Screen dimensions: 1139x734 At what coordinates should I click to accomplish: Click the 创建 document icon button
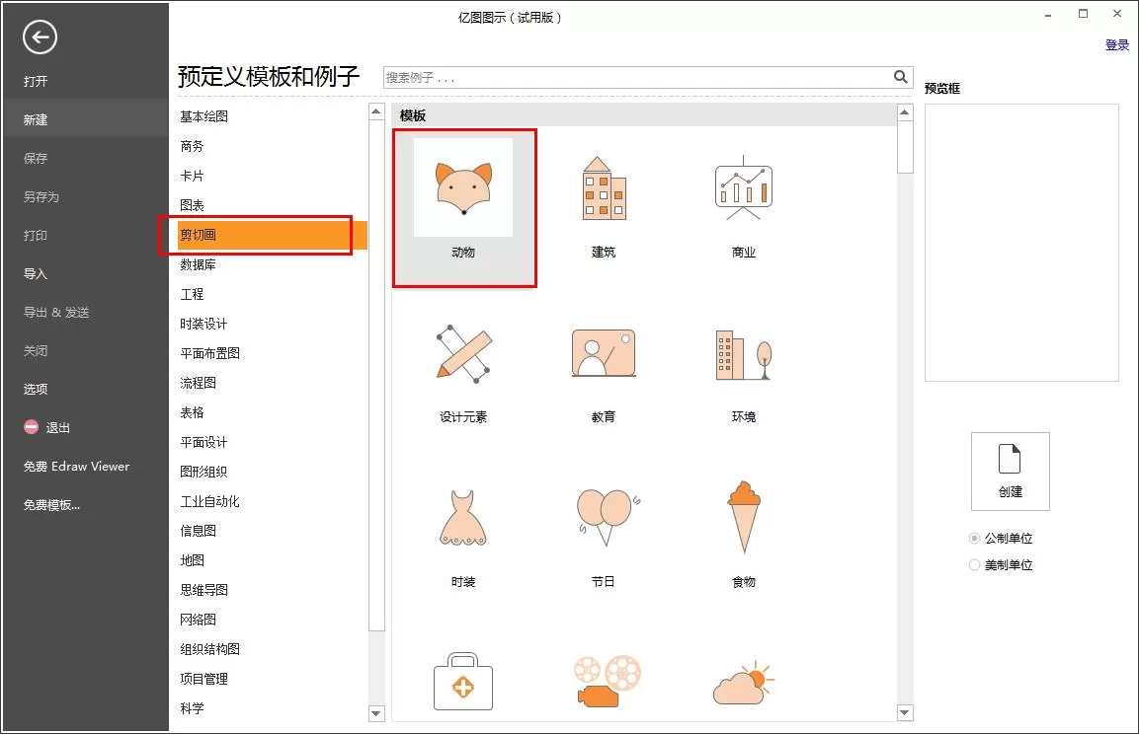click(1010, 472)
